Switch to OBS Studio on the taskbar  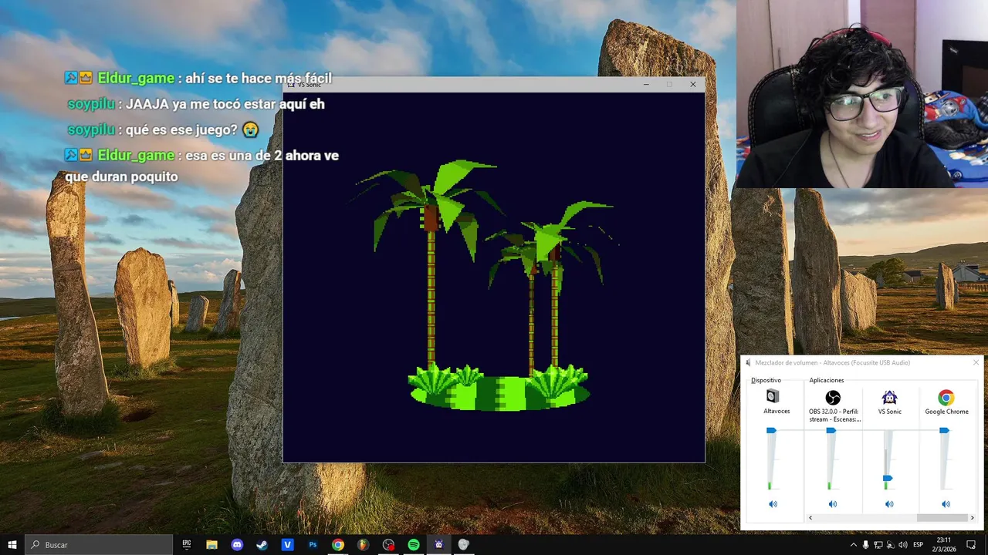[388, 544]
